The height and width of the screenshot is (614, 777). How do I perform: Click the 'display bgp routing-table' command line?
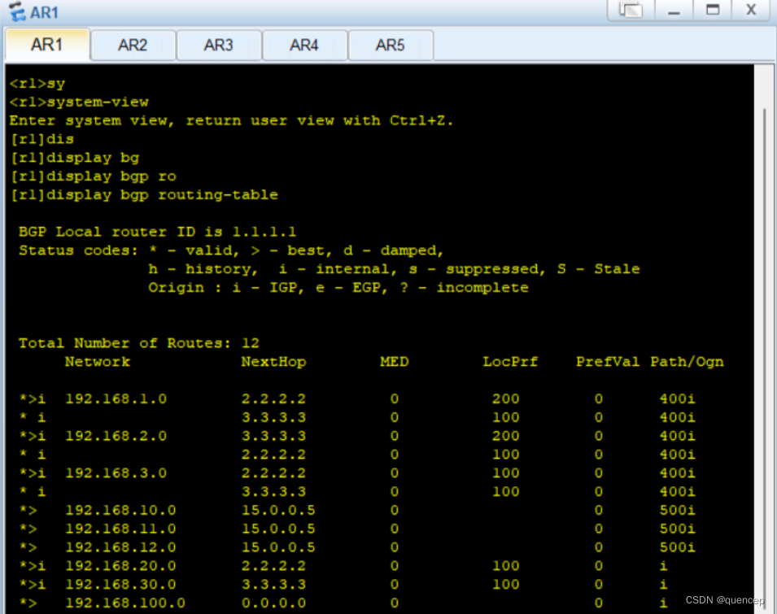[144, 194]
